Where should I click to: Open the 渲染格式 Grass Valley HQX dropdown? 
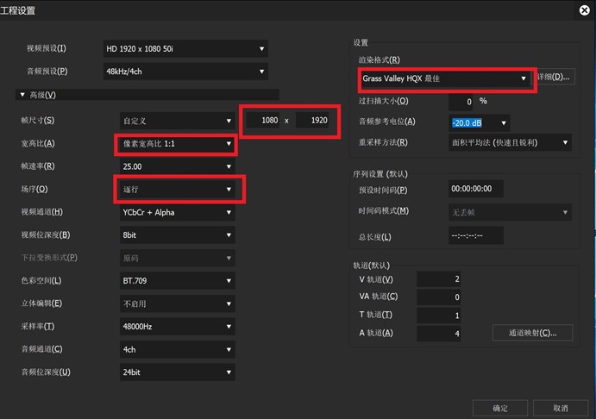[443, 78]
